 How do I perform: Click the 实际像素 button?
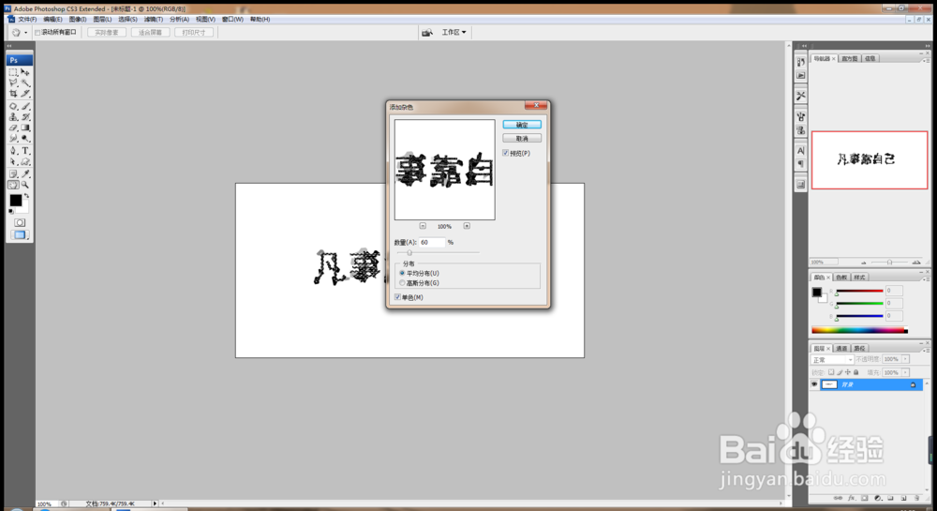click(107, 32)
